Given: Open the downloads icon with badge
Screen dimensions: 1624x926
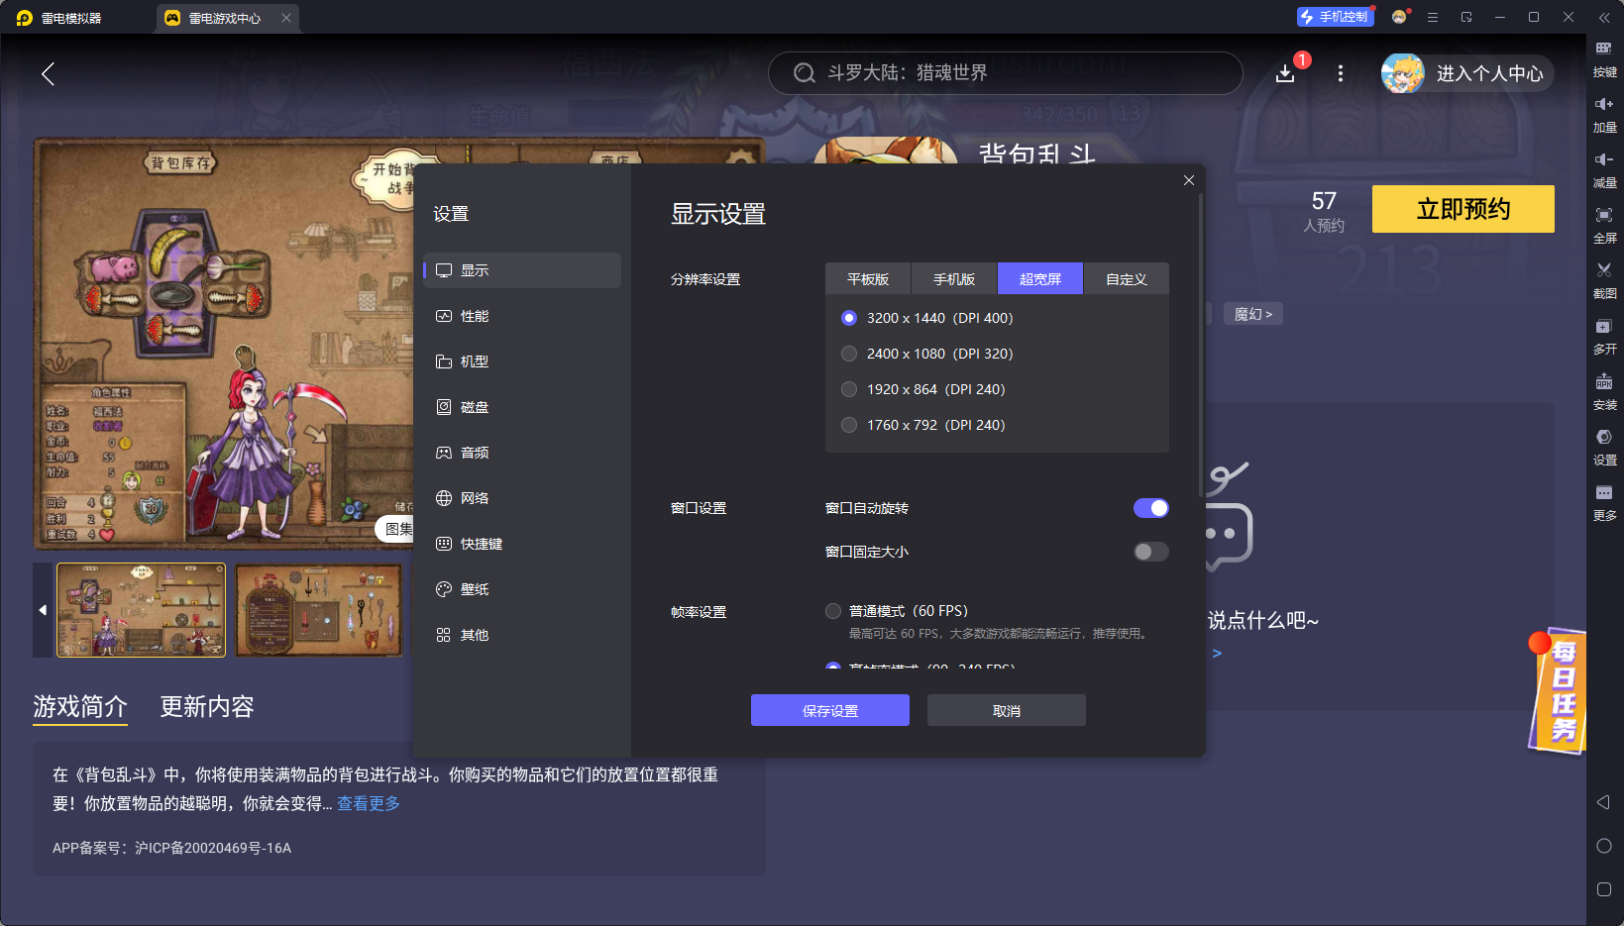Looking at the screenshot, I should tap(1285, 73).
